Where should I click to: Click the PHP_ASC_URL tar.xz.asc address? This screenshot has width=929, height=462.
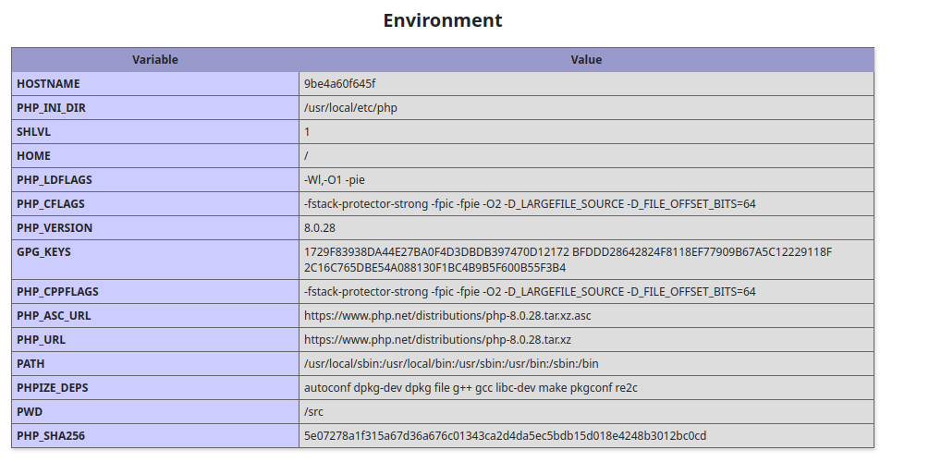click(x=447, y=316)
